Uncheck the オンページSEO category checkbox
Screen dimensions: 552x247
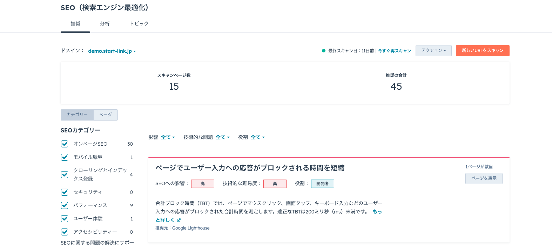pos(65,144)
